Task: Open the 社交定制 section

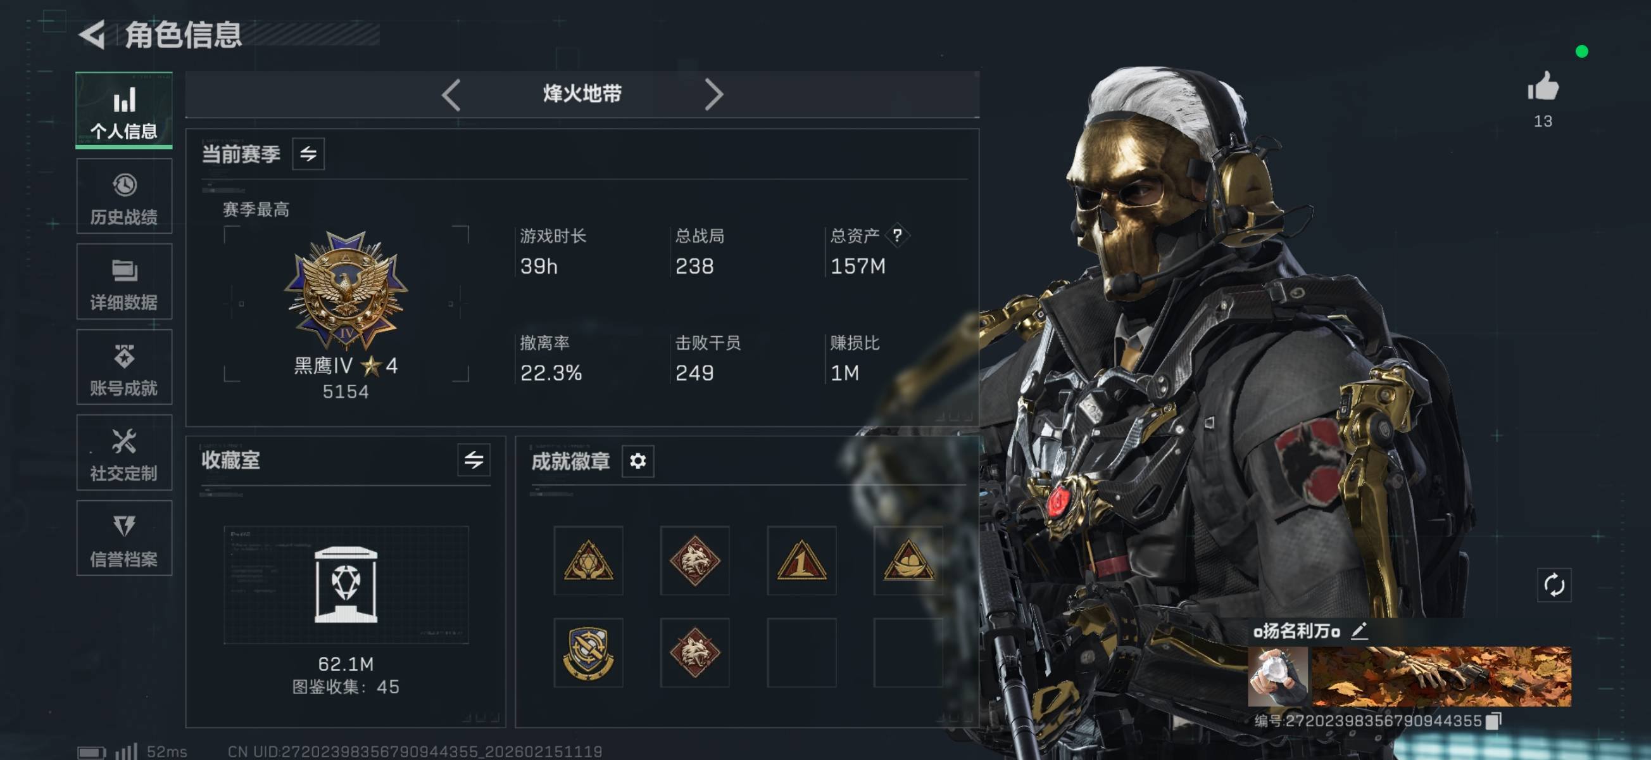Action: click(124, 453)
